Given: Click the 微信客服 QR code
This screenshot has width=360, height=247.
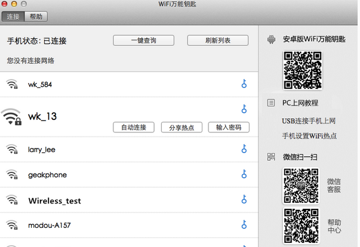Looking at the screenshot, I should coord(301,186).
